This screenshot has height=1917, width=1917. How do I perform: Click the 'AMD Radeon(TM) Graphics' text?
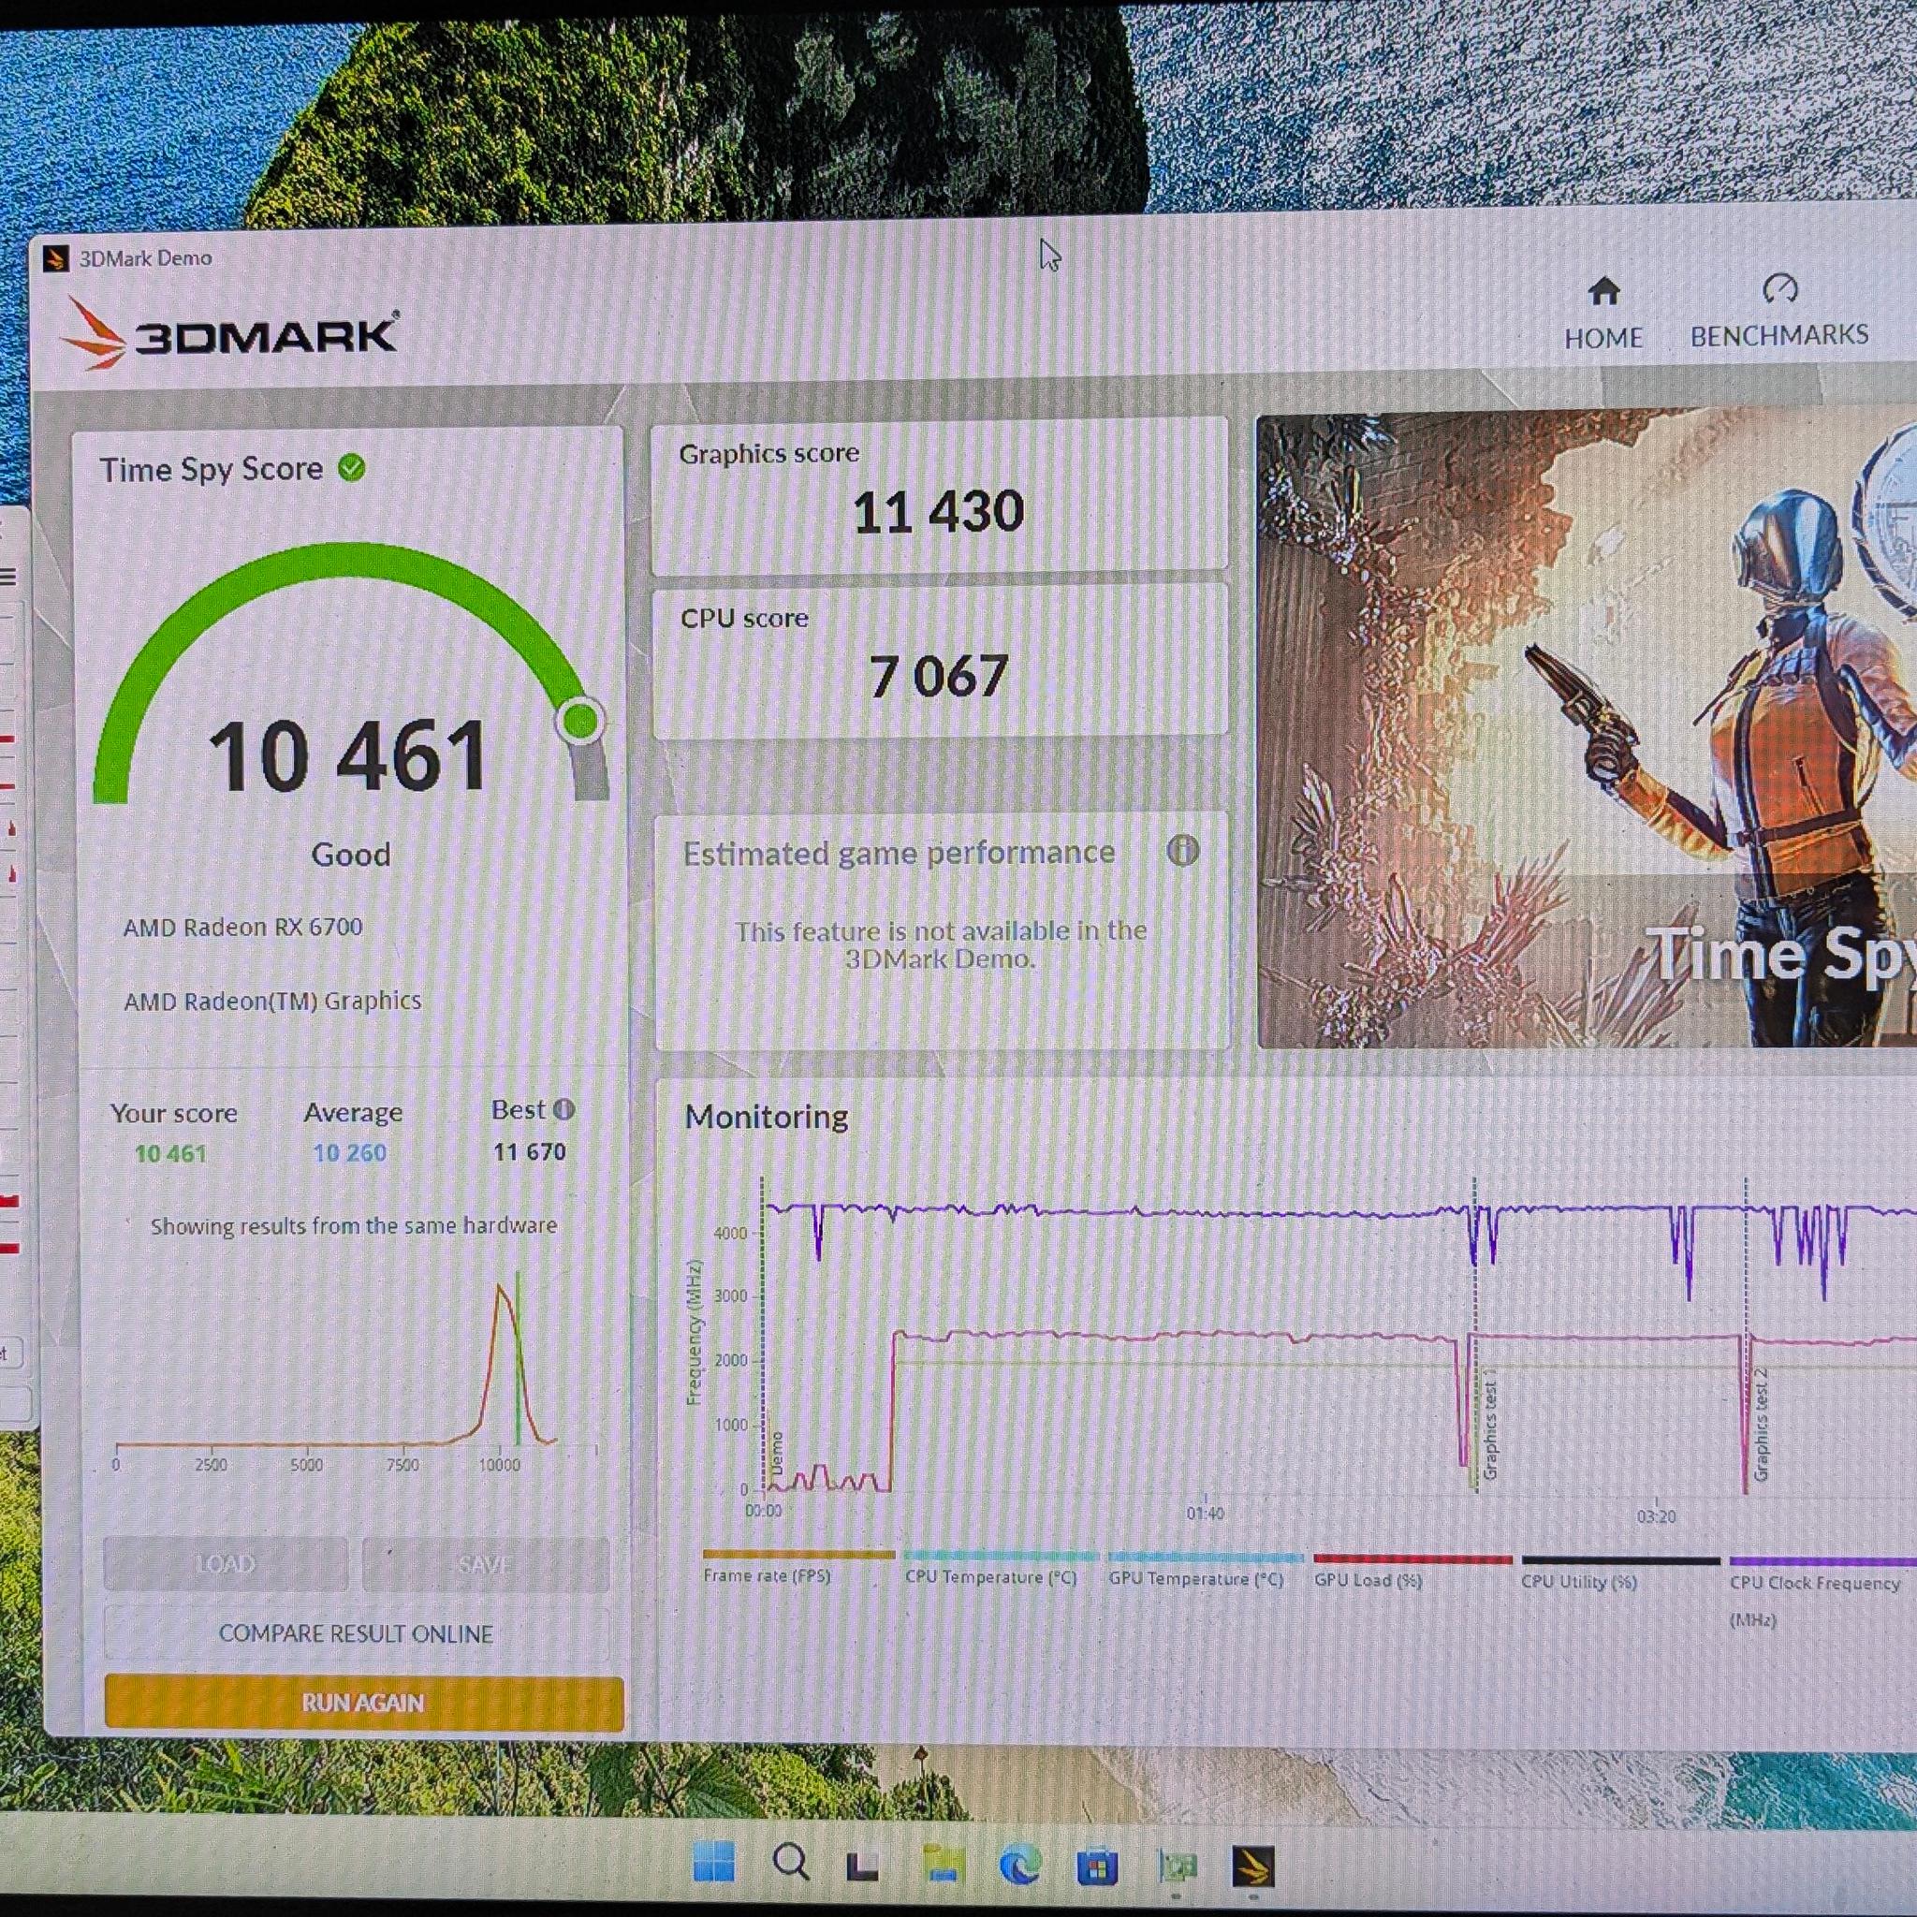273,1002
